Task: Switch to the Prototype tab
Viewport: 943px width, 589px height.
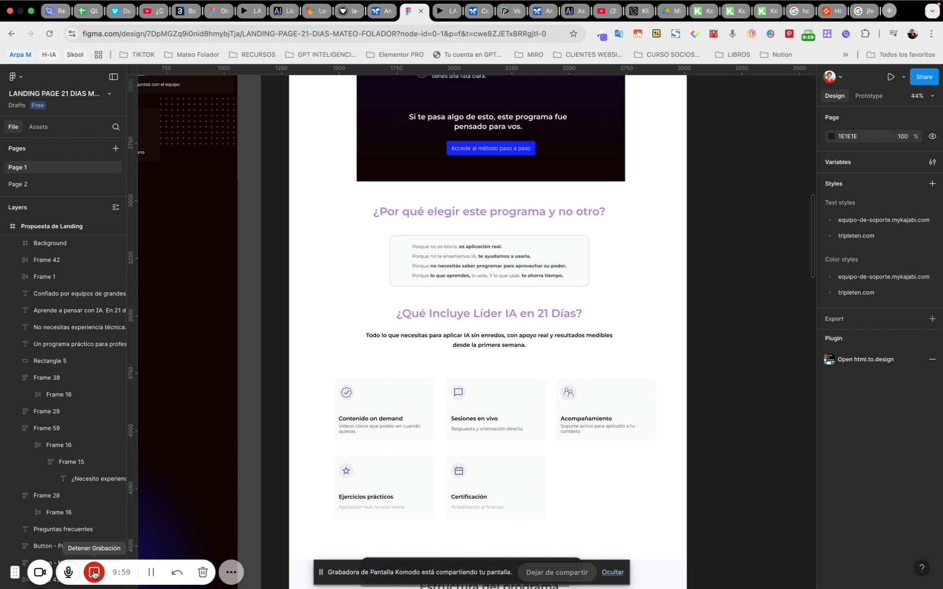Action: (x=868, y=96)
